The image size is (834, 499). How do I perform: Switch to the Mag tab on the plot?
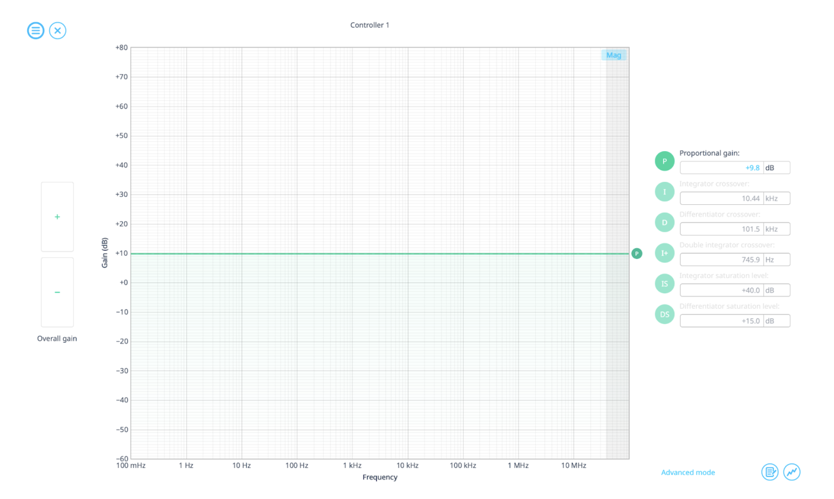pos(613,55)
